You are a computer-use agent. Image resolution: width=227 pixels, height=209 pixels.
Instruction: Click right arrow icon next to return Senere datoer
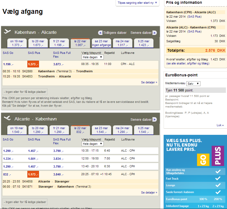pos(154,119)
